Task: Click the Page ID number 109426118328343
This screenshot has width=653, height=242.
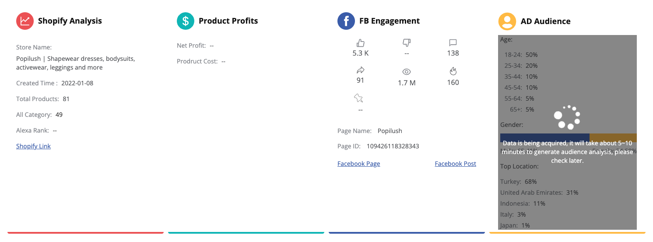Action: pyautogui.click(x=393, y=146)
